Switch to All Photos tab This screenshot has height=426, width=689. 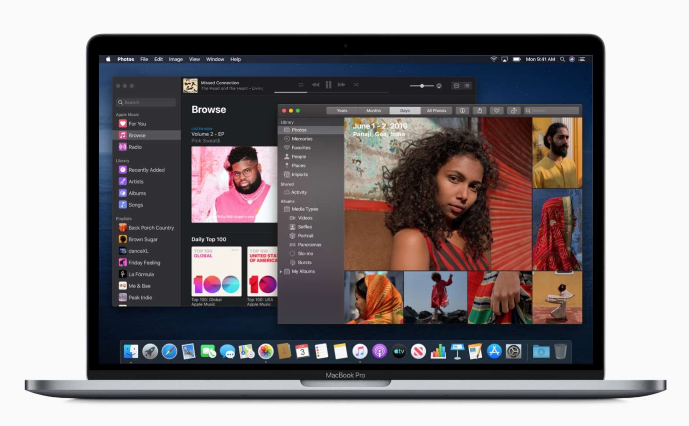(436, 110)
